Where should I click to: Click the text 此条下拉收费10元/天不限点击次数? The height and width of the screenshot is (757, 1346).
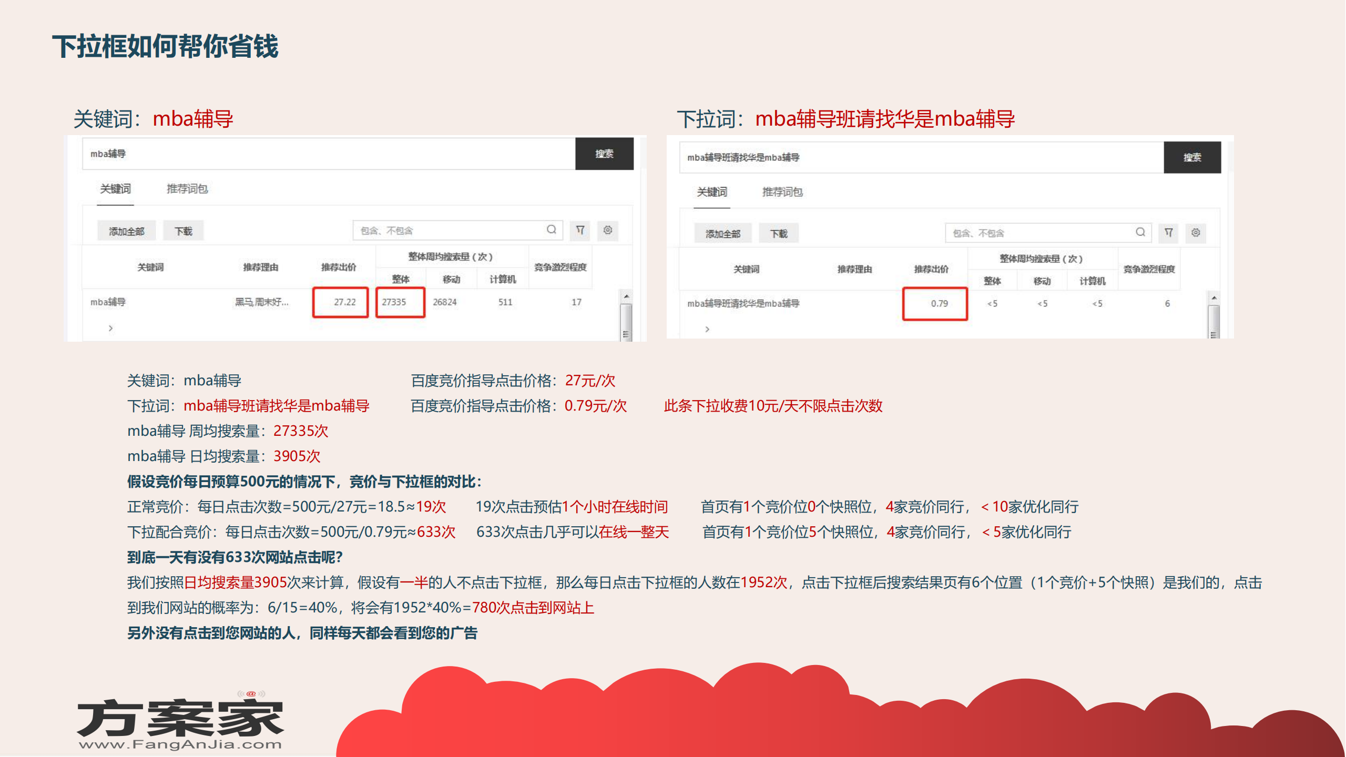point(773,406)
